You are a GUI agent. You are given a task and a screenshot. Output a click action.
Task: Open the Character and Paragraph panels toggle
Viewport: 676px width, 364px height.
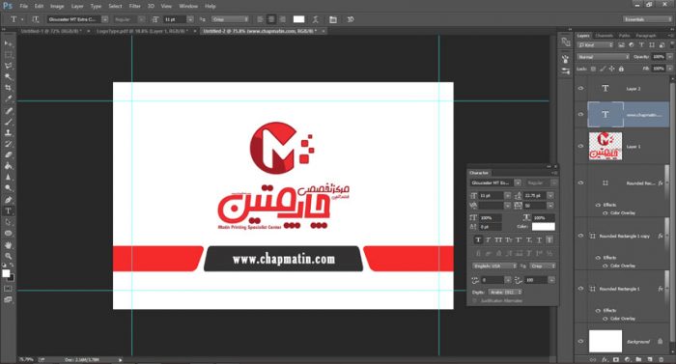333,19
